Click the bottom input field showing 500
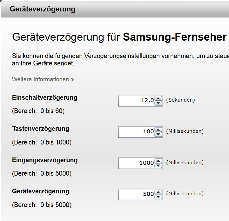Screen dimensions: 229x221 (137, 194)
